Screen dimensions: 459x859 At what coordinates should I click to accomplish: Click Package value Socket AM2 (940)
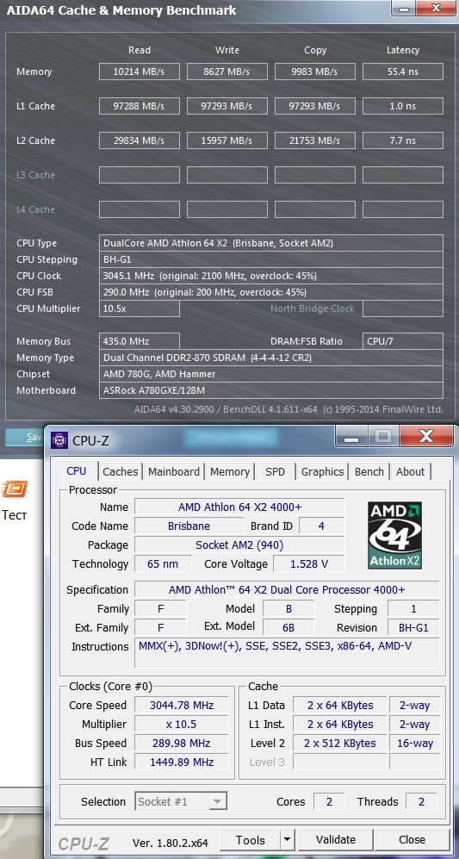tap(239, 545)
